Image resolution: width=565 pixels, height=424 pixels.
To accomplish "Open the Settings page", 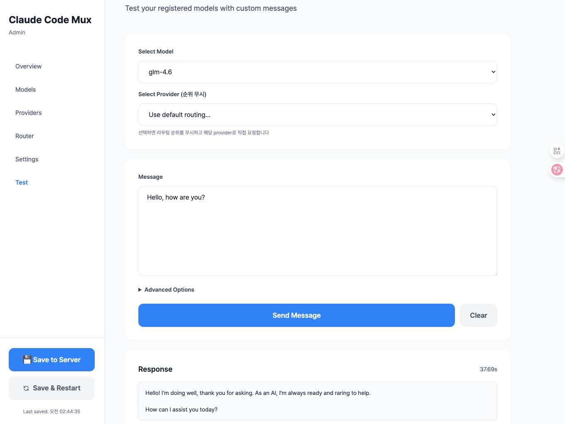I will (27, 159).
